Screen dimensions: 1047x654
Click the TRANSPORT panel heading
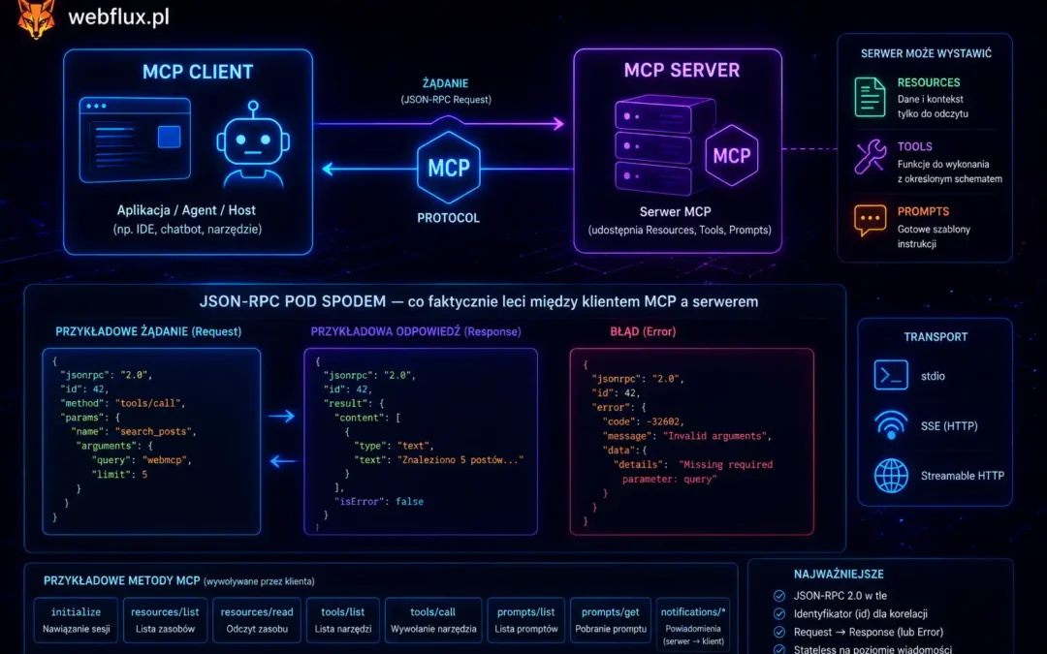936,337
